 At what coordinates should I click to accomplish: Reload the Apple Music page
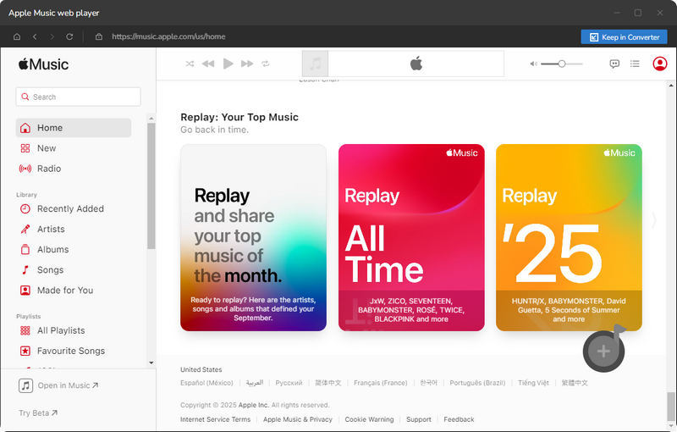(69, 36)
